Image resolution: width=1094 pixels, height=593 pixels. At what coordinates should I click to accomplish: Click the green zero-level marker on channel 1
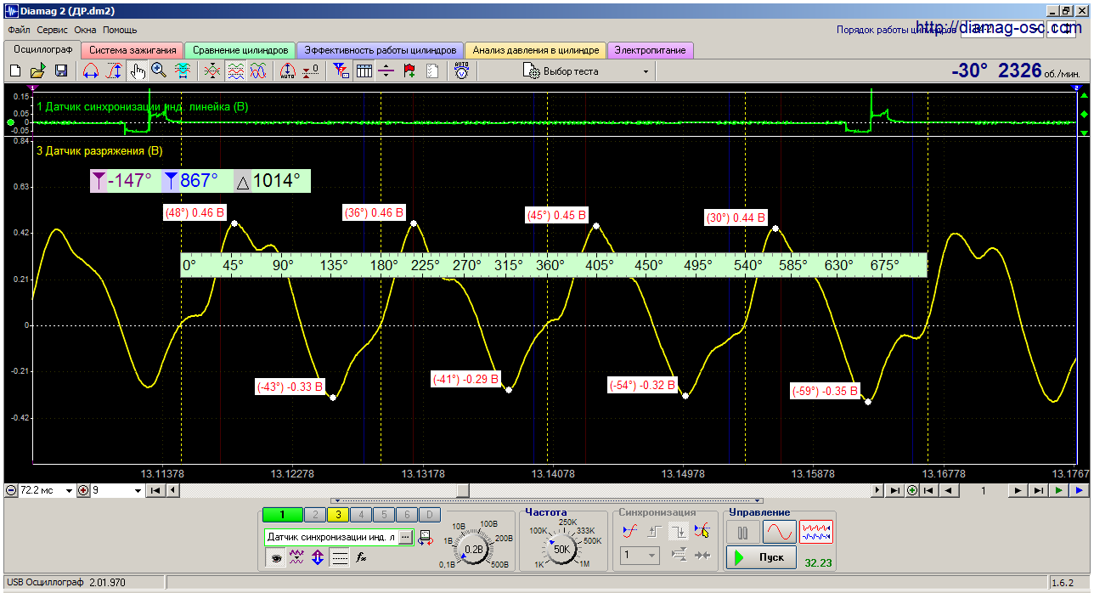tap(10, 122)
